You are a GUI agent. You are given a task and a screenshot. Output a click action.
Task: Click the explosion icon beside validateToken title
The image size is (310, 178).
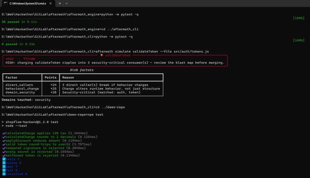tap(102, 55)
